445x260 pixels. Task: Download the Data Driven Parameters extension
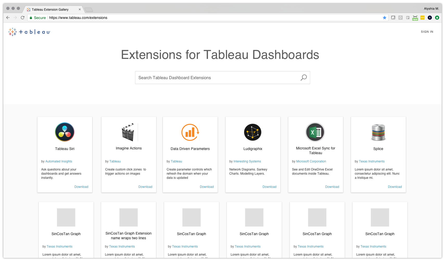pyautogui.click(x=207, y=187)
